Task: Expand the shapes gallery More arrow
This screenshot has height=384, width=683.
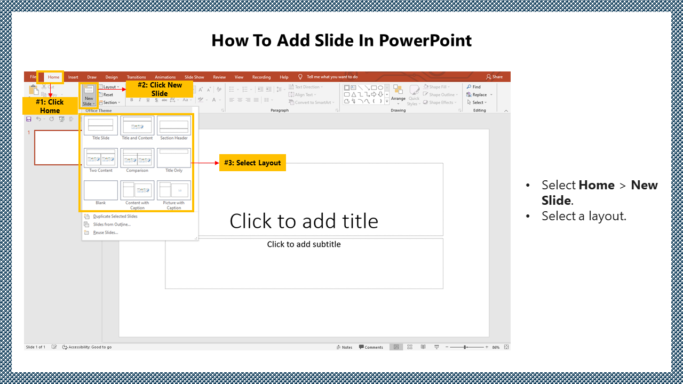Action: click(387, 101)
